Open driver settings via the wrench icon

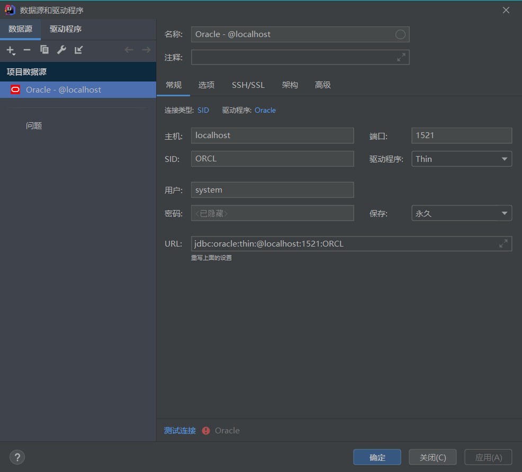point(61,50)
